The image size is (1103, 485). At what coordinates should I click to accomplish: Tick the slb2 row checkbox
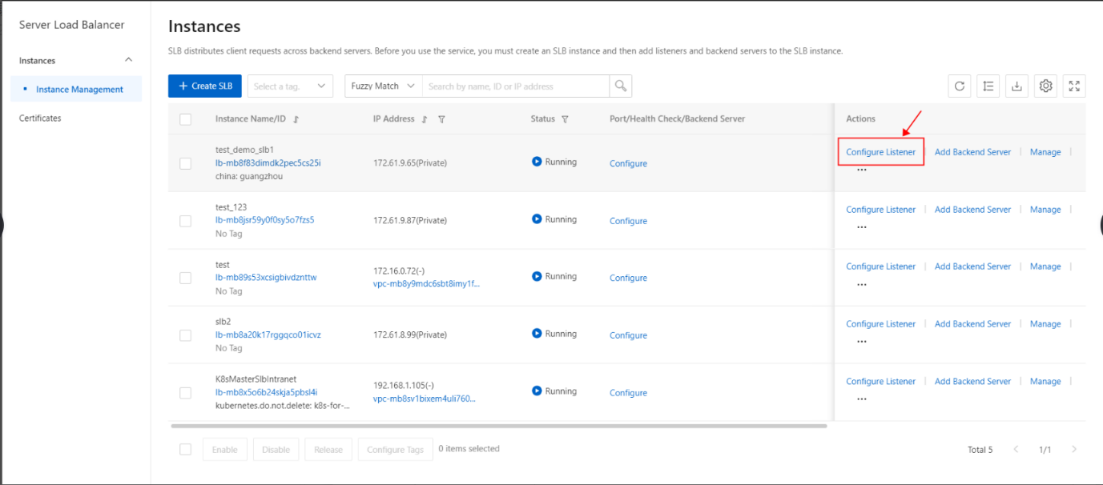pos(186,335)
